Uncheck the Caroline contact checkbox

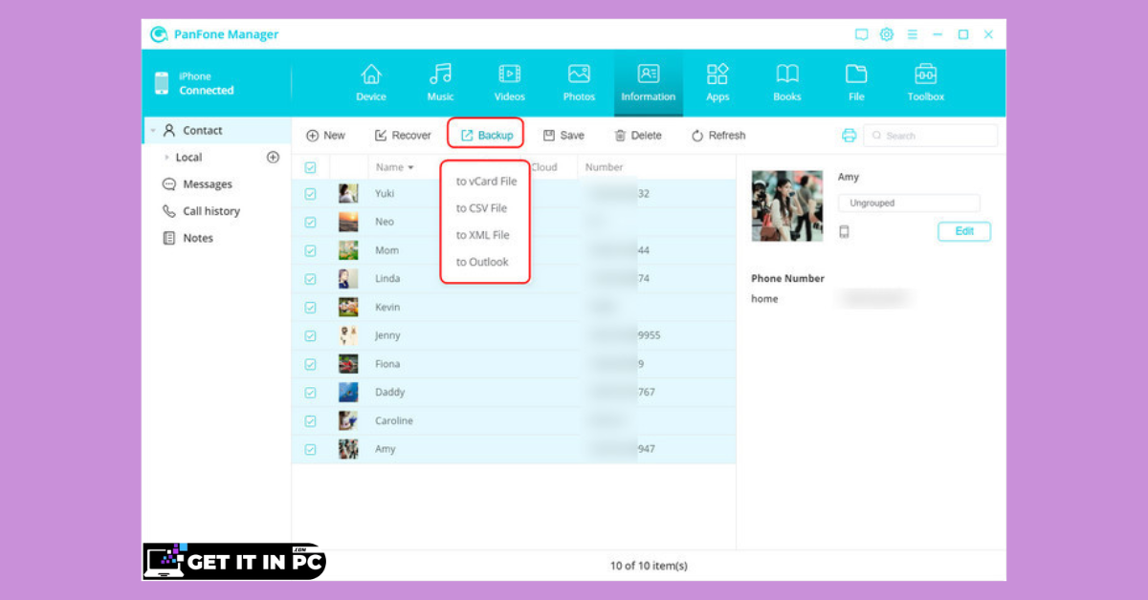[x=310, y=420]
